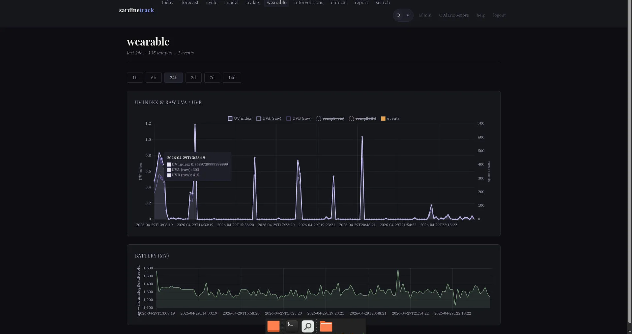This screenshot has height=334, width=632.
Task: Click the sardinetrack logo
Action: pyautogui.click(x=136, y=10)
